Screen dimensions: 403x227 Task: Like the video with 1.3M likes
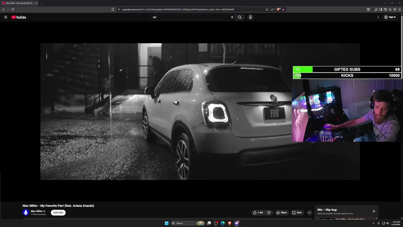[x=258, y=212]
